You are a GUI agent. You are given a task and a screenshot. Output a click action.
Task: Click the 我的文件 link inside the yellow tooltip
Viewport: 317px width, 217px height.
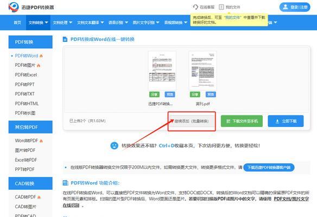coord(232,17)
